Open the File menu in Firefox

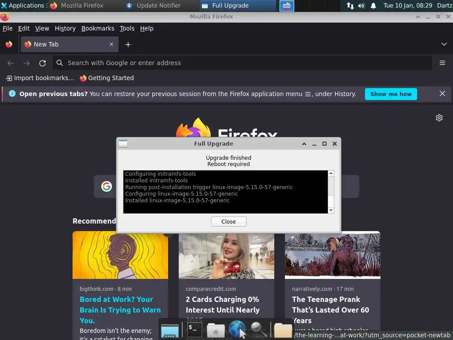[x=8, y=28]
